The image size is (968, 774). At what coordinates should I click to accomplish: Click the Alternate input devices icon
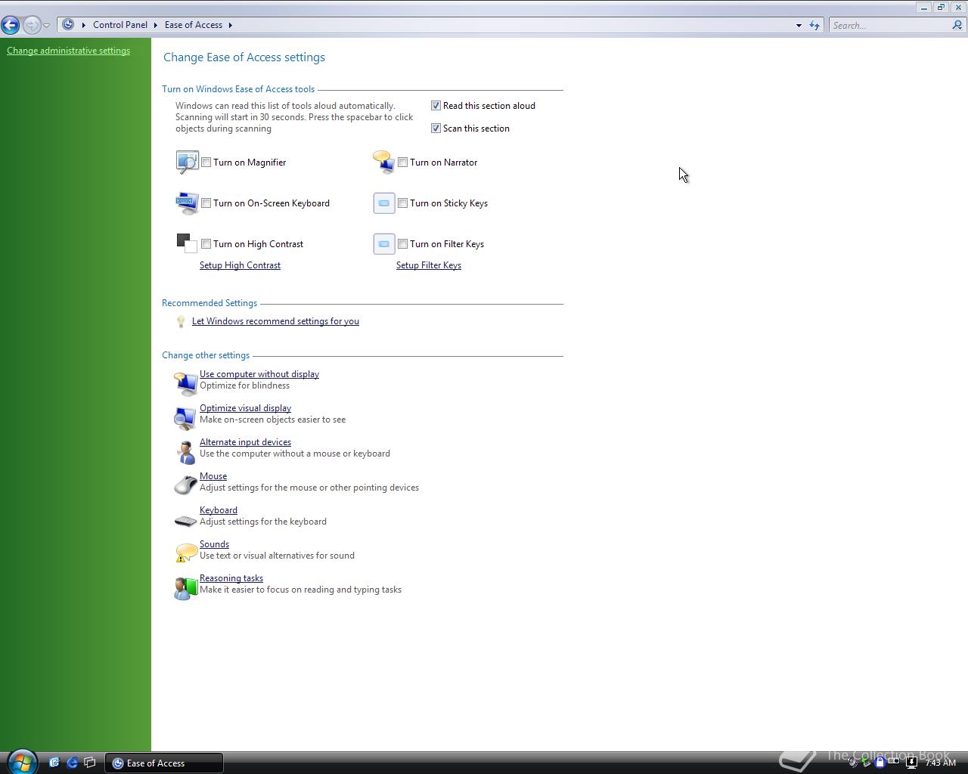(x=186, y=452)
